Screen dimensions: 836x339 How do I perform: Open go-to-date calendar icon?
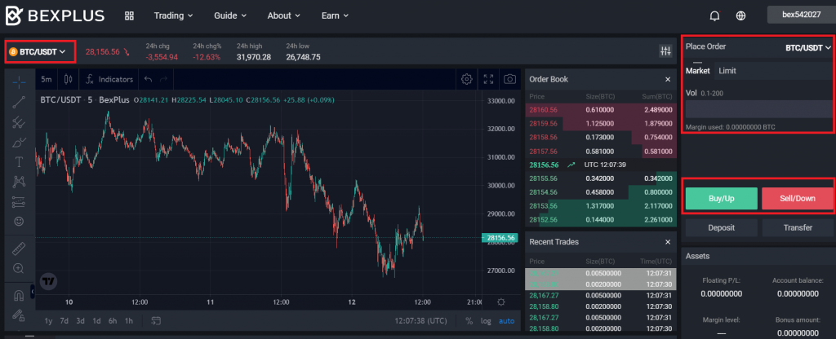pyautogui.click(x=156, y=320)
